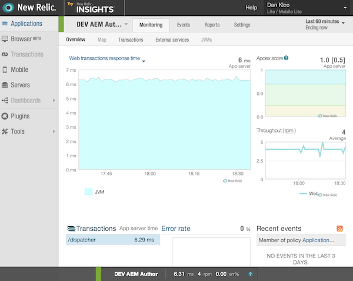The height and width of the screenshot is (281, 353).
Task: Click the 6.31 ms value in status bar
Action: [x=184, y=274]
